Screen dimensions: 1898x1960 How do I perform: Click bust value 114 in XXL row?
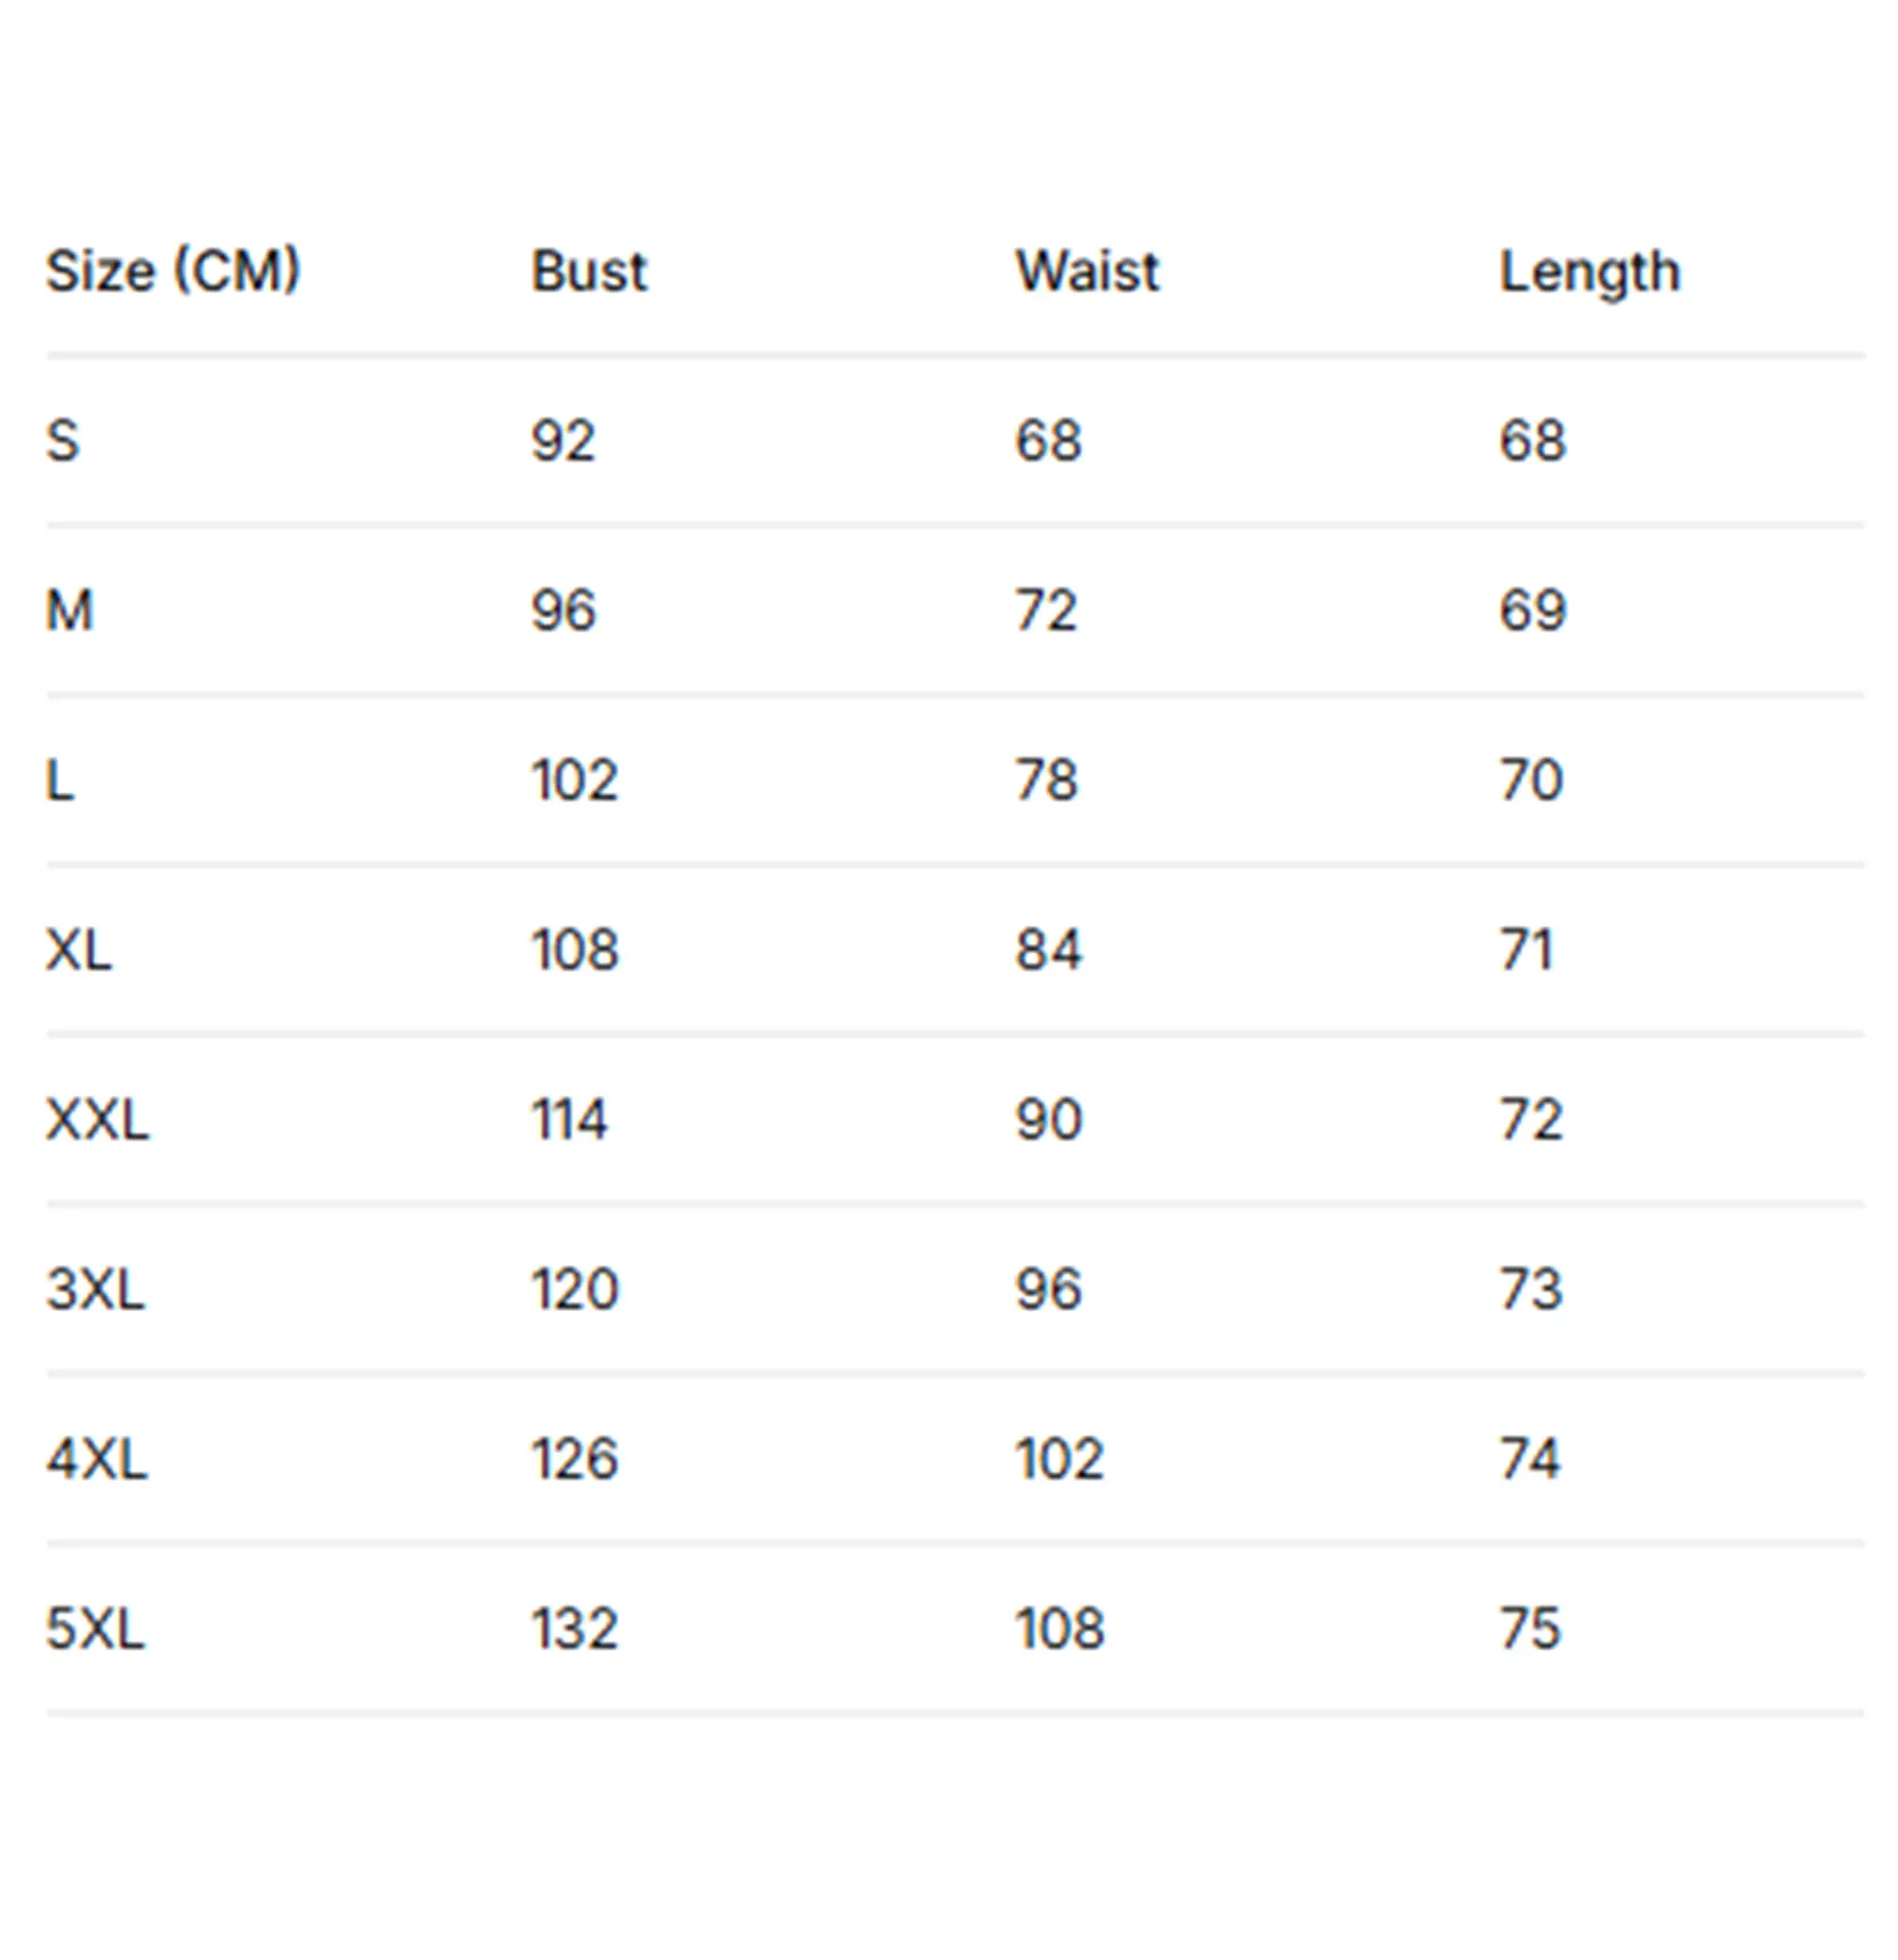tap(568, 1119)
